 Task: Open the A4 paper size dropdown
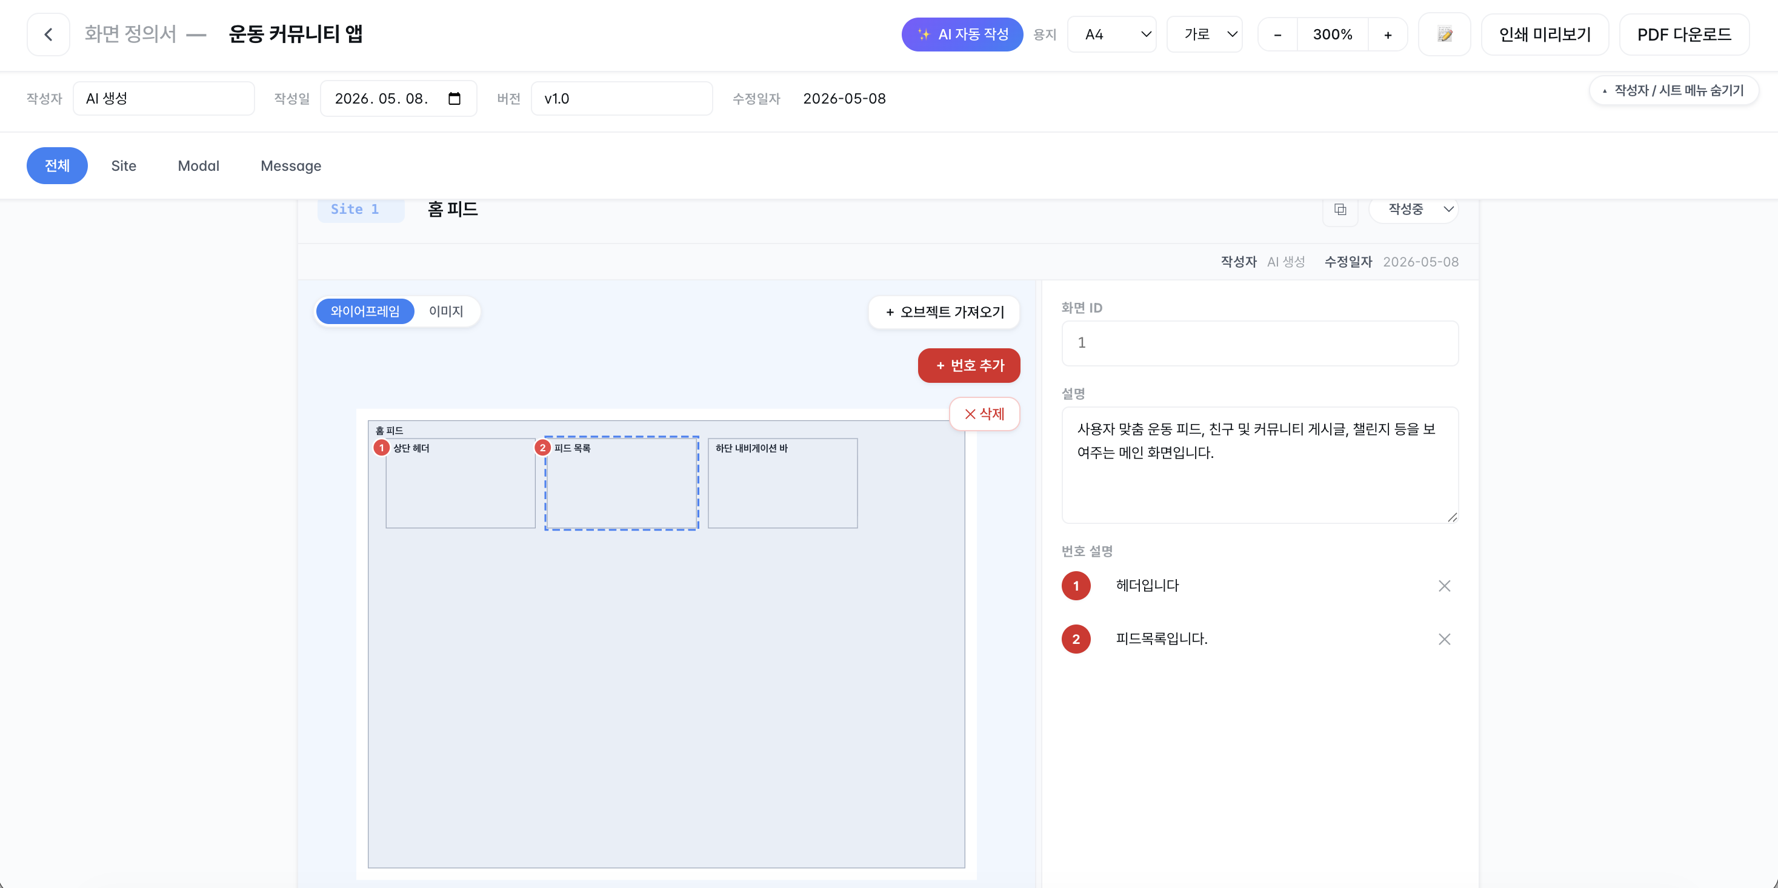click(x=1111, y=35)
